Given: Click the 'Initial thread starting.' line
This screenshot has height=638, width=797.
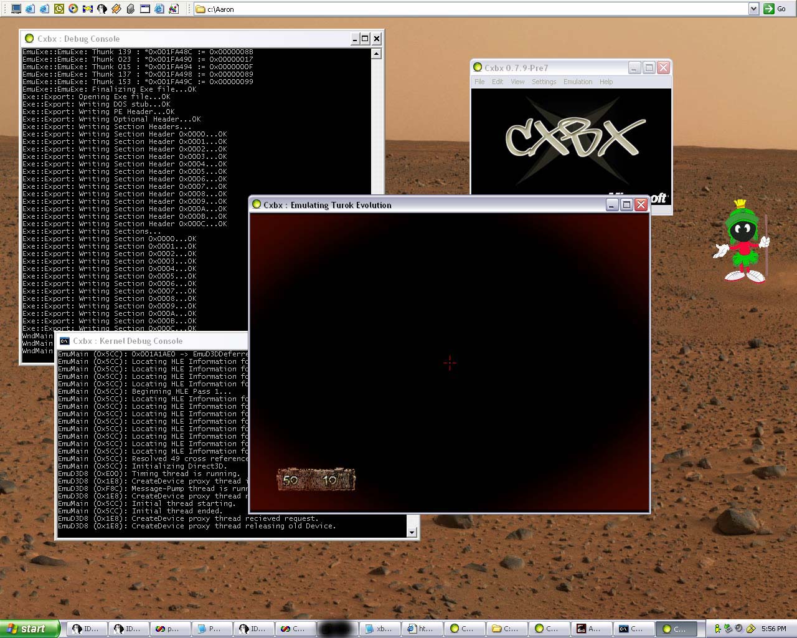Looking at the screenshot, I should (x=147, y=503).
